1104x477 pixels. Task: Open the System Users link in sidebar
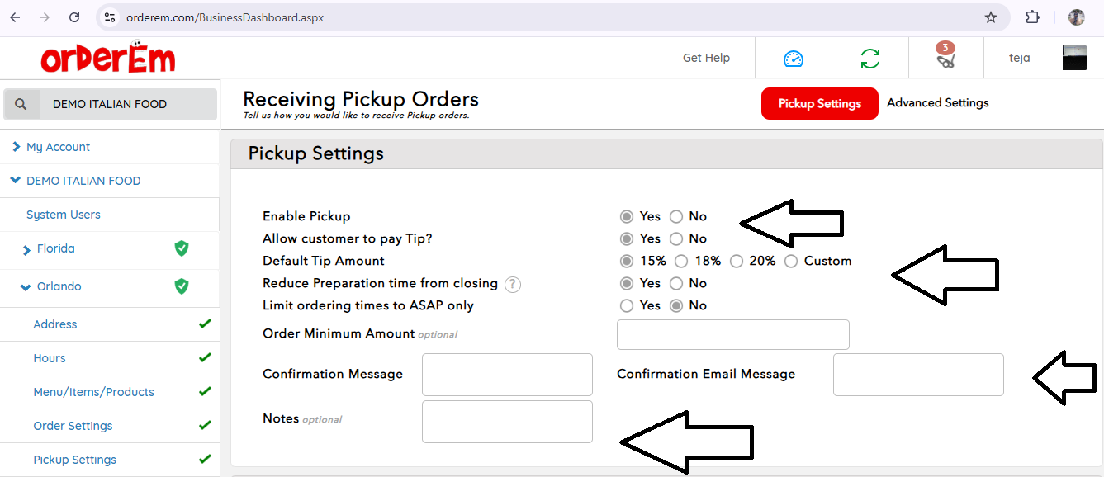pos(64,215)
